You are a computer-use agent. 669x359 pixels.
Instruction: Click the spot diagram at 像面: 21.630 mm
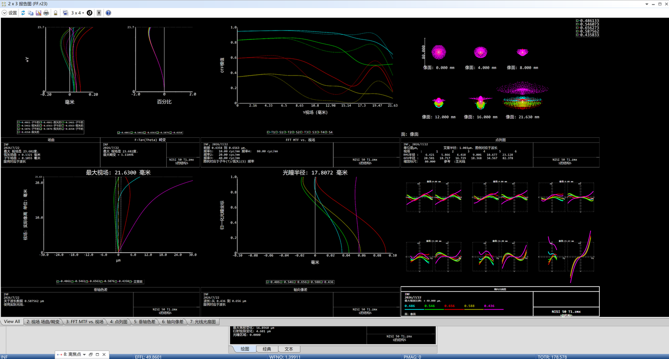click(x=523, y=96)
